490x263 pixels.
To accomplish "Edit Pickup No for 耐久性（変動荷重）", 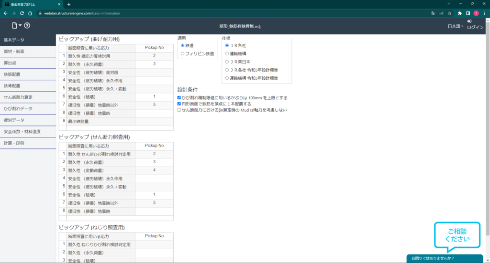I will click(155, 170).
